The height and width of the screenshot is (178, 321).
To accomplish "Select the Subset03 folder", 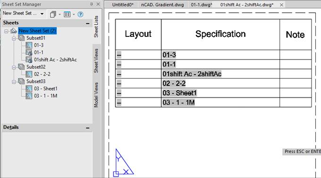I will [x=36, y=81].
